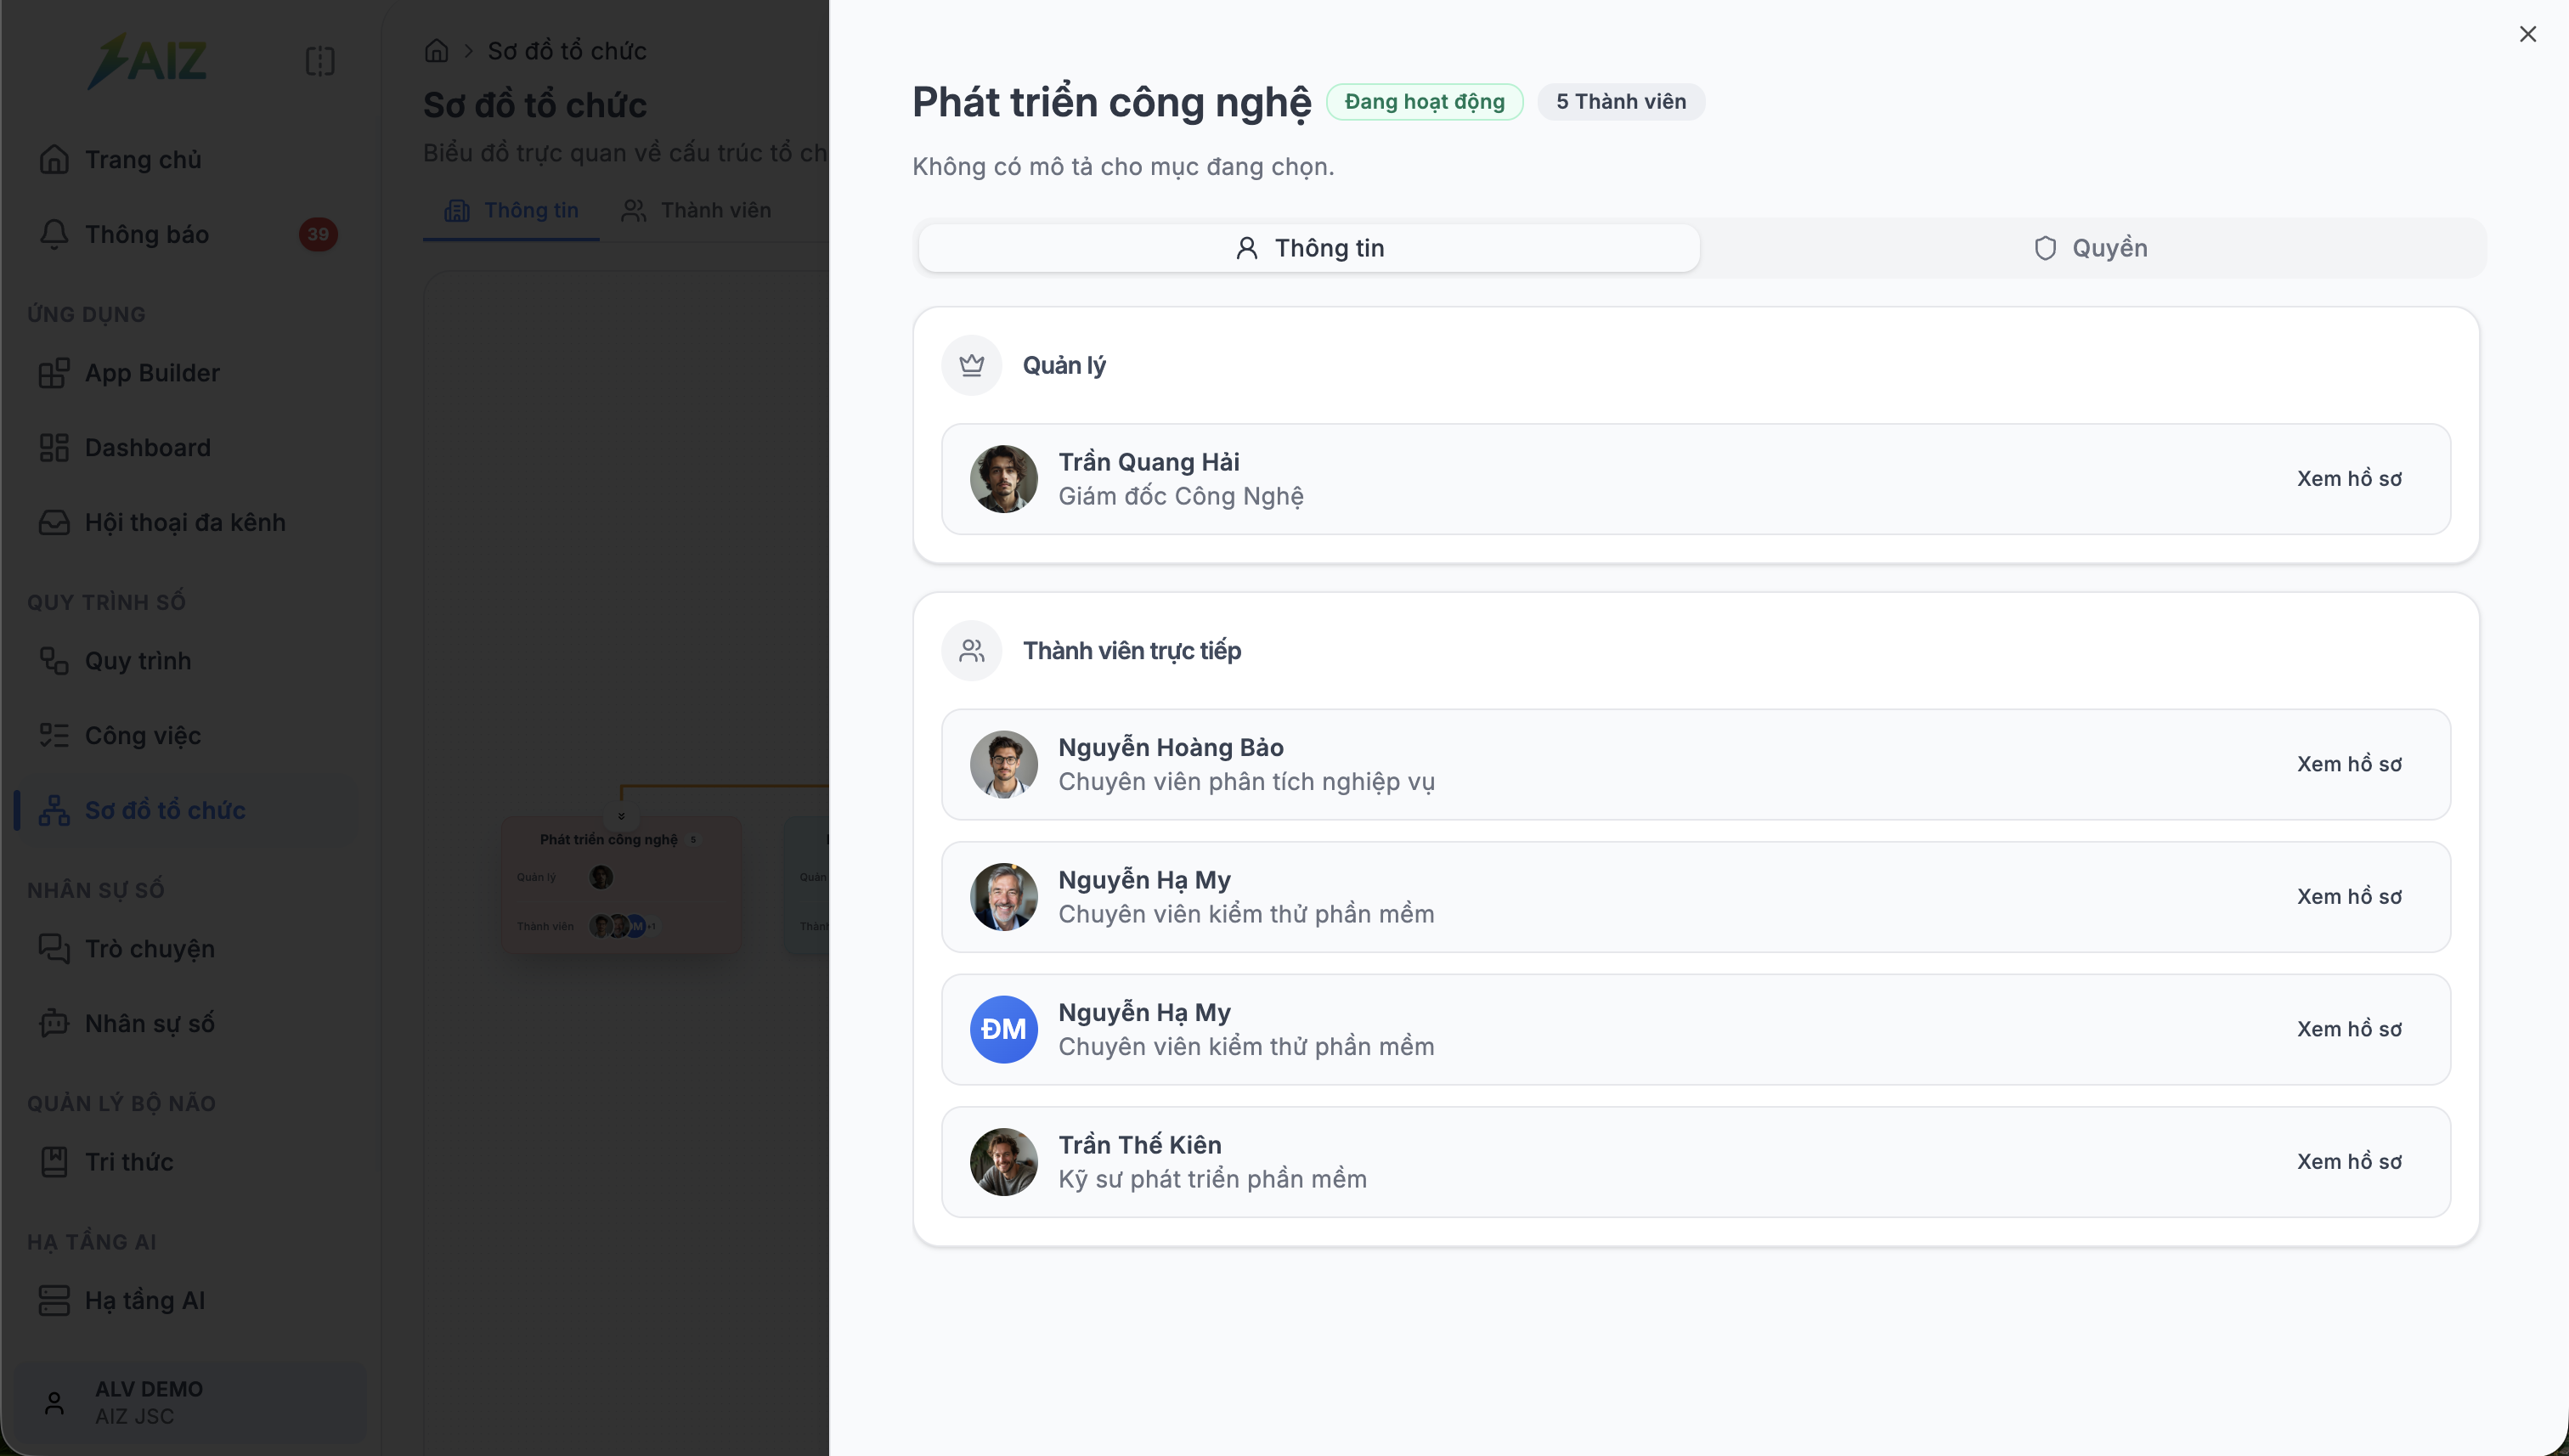Click the home icon in the breadcrumb
Image resolution: width=2569 pixels, height=1456 pixels.
(436, 50)
